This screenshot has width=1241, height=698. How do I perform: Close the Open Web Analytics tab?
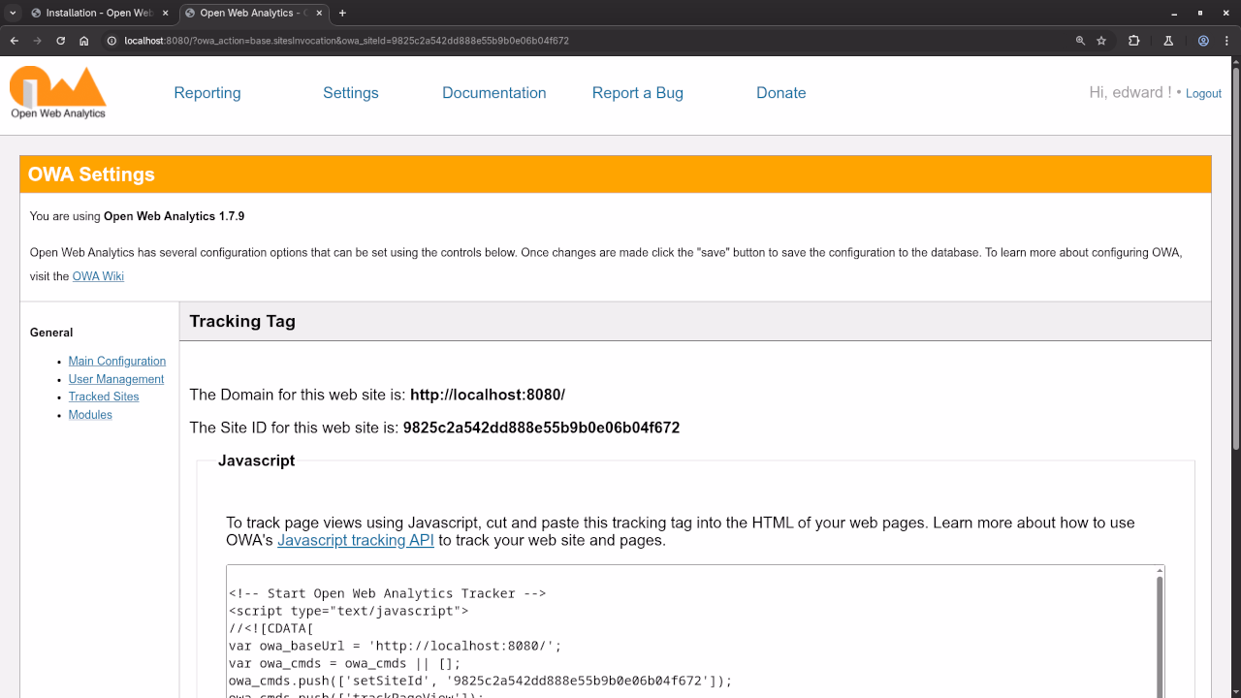point(318,13)
